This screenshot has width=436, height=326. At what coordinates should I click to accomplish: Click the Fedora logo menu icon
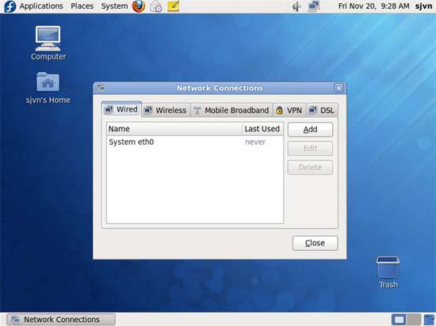tap(10, 6)
